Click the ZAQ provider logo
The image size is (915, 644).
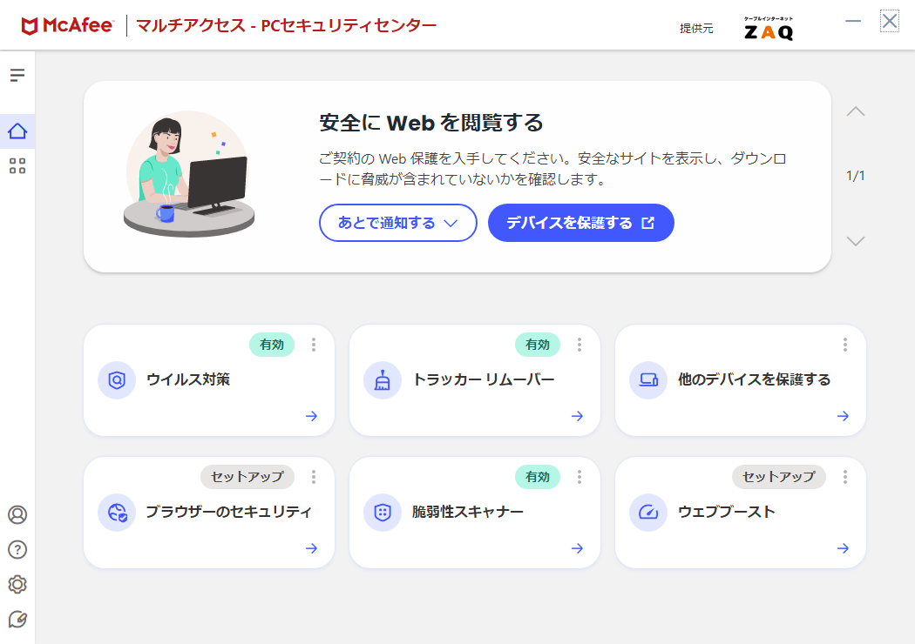pyautogui.click(x=769, y=29)
